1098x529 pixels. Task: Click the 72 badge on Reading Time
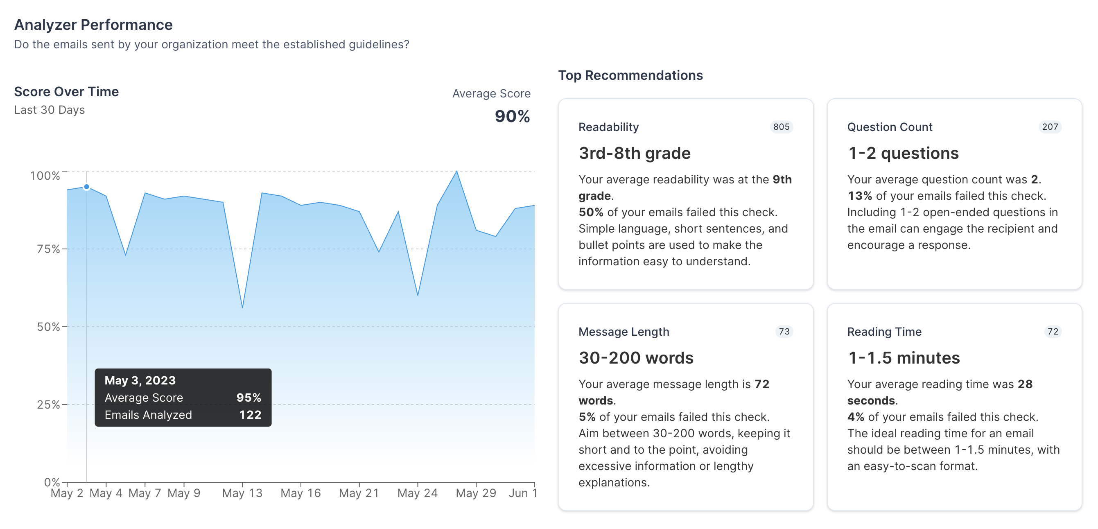[1053, 331]
